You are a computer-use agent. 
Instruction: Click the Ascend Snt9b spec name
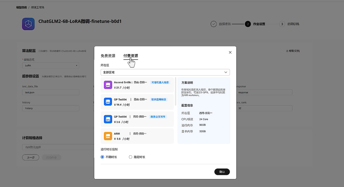pyautogui.click(x=122, y=82)
